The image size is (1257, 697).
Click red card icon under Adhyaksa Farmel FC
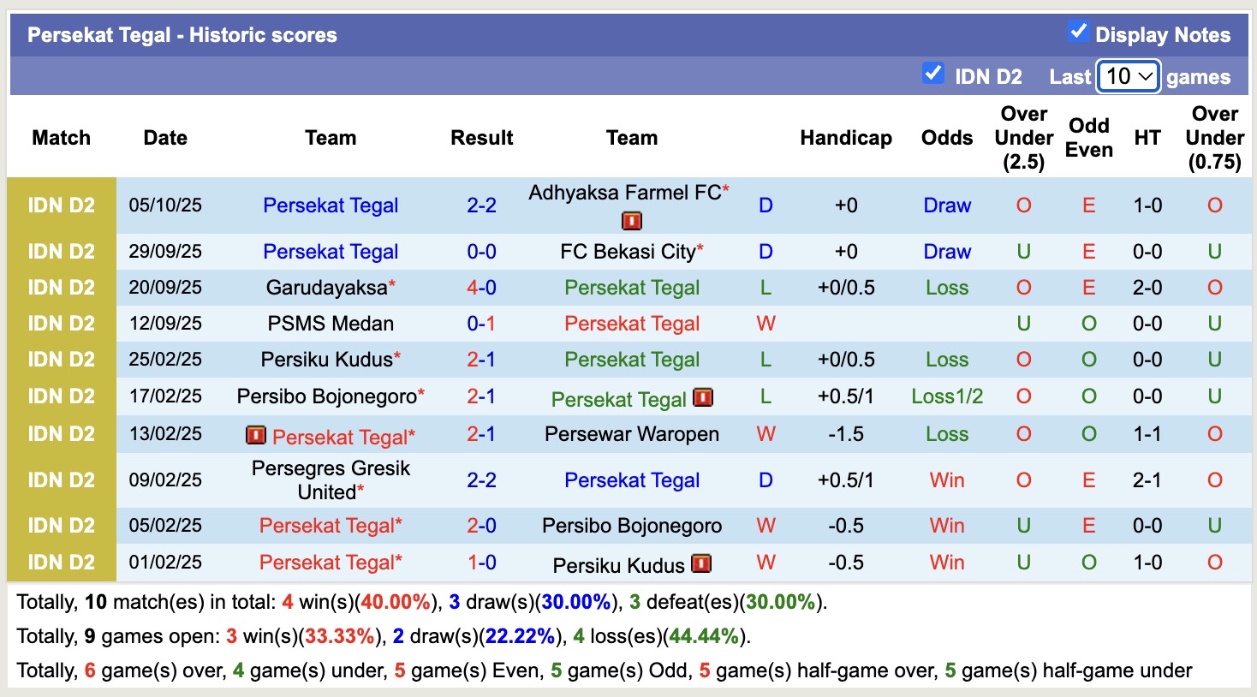click(631, 222)
